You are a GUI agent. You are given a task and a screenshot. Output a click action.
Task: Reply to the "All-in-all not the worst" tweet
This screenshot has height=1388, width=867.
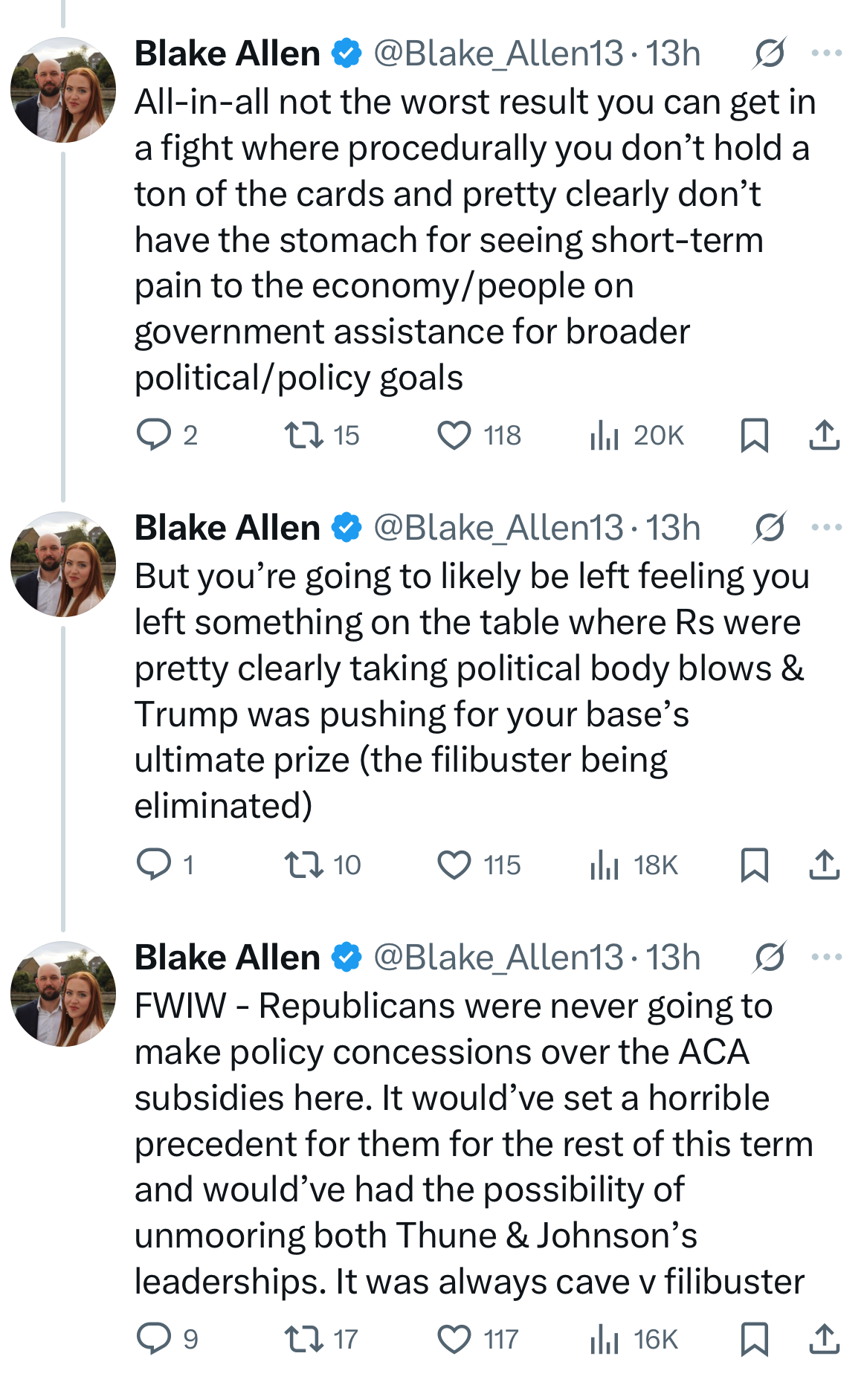[x=154, y=435]
